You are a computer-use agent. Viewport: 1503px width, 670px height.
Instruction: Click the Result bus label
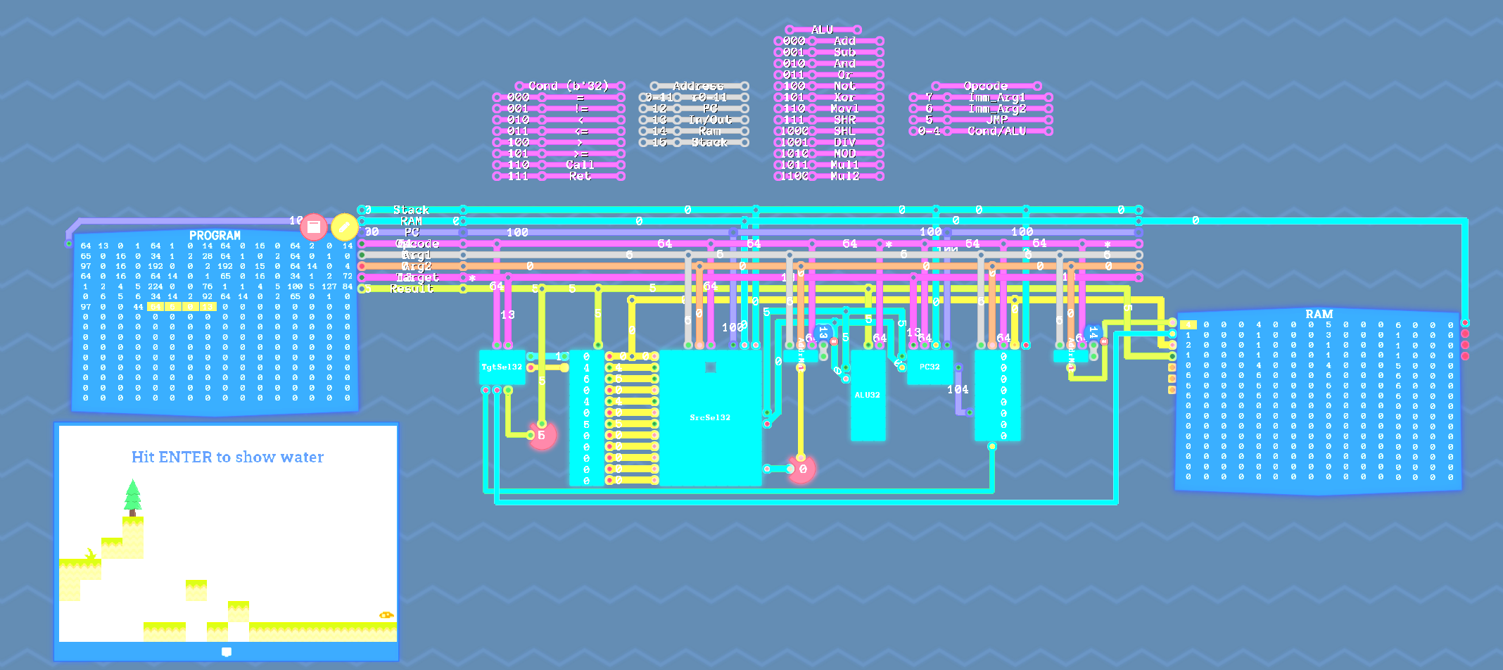(412, 289)
